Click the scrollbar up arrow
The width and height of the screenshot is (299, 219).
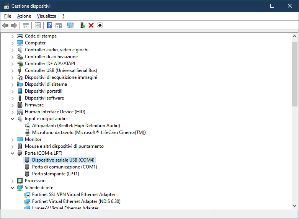pyautogui.click(x=294, y=36)
